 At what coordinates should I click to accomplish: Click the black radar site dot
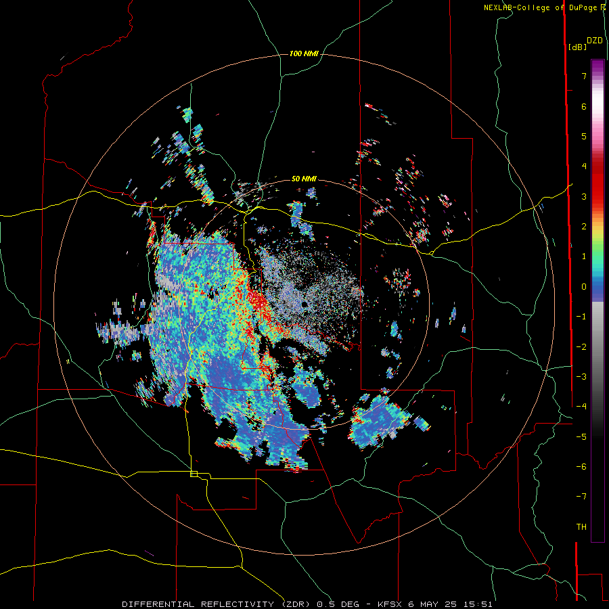click(305, 304)
